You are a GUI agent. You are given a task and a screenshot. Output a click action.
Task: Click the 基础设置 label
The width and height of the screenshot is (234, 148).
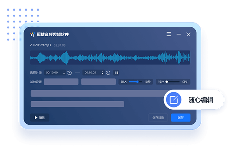tap(36, 82)
